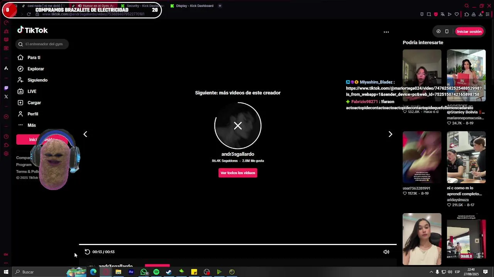Click the Miyashiro_Bladez chat username
The image size is (494, 277).
376,82
